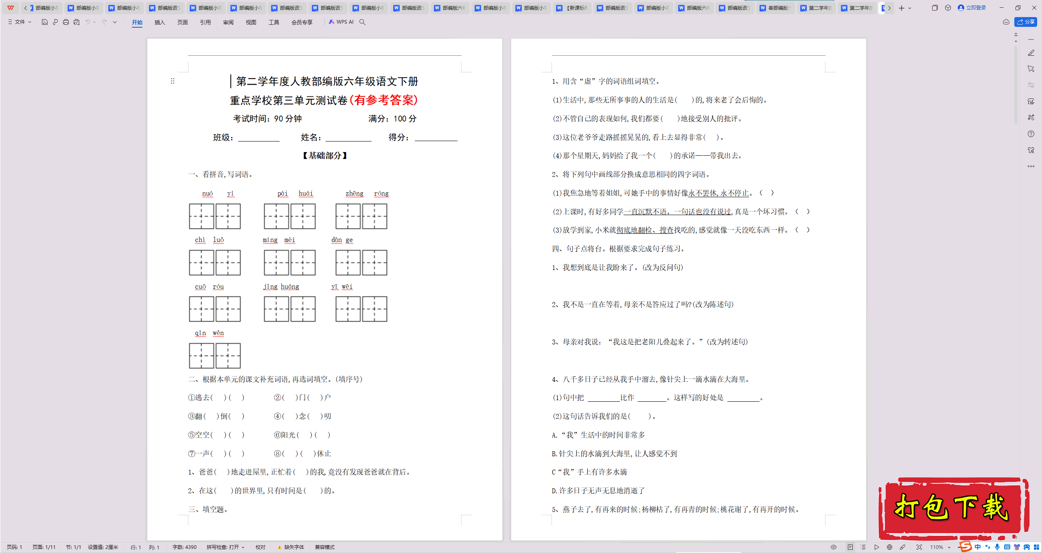Click the more options dots in right sidebar
Screen dimensions: 1042x553
pyautogui.click(x=1031, y=166)
